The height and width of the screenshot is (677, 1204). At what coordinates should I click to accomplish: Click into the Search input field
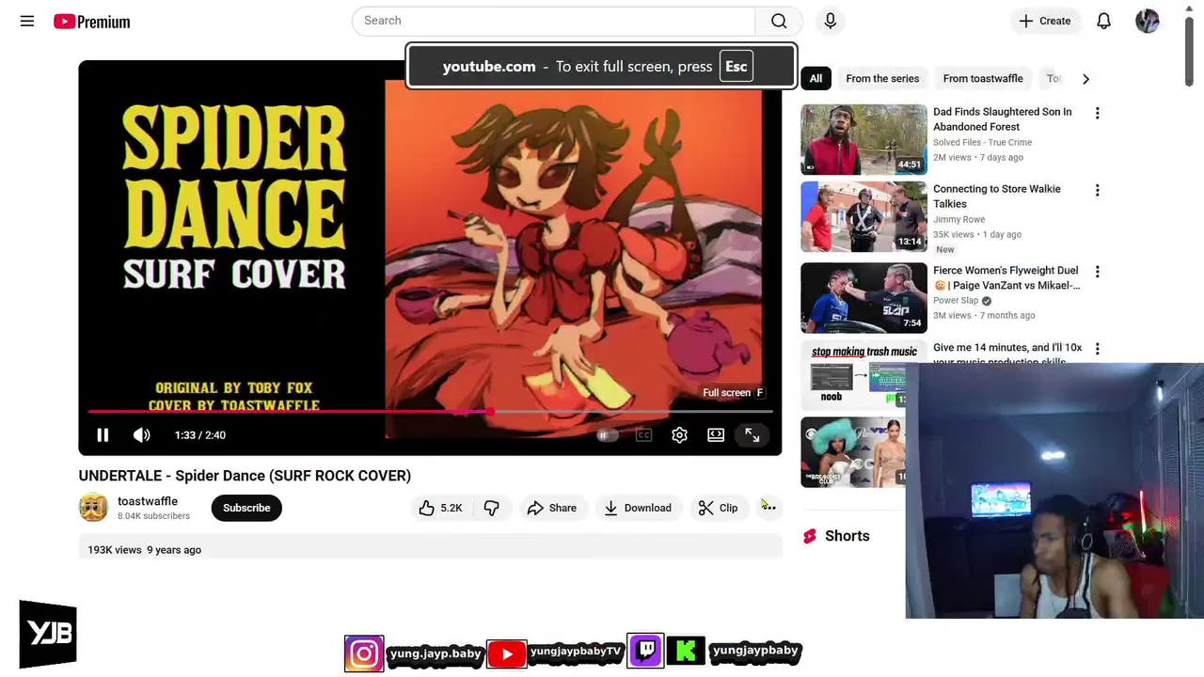[x=553, y=21]
